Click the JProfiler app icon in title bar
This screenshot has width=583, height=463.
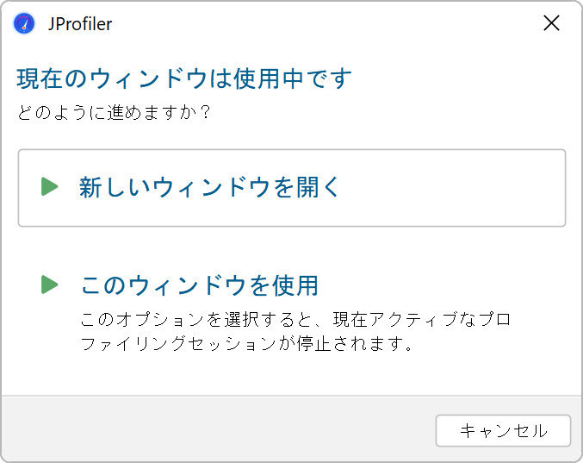24,23
